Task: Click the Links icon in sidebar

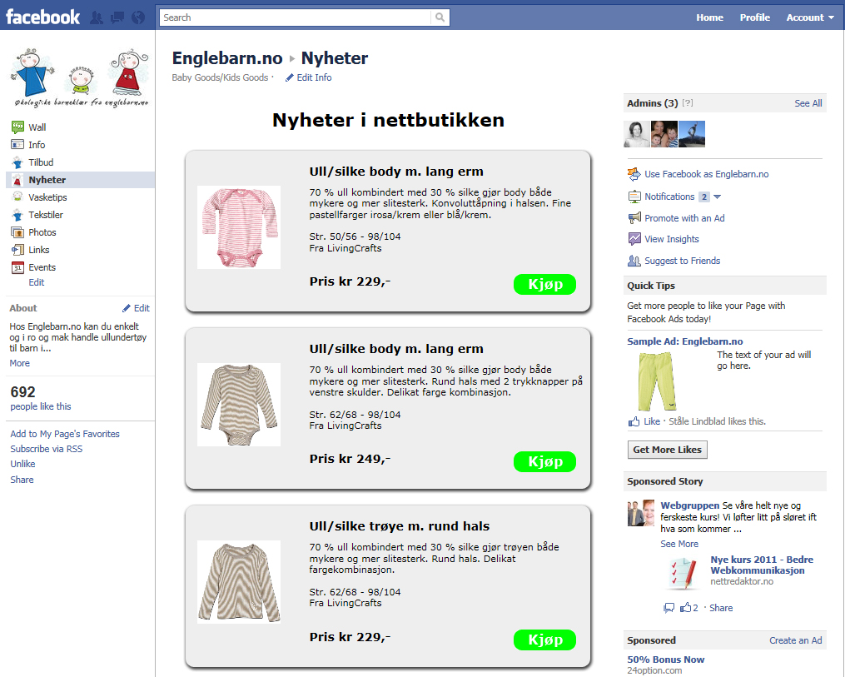Action: tap(17, 250)
